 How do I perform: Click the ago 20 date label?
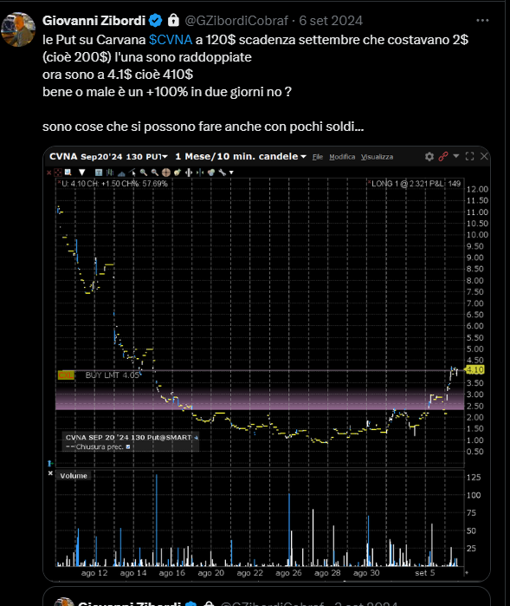point(210,573)
